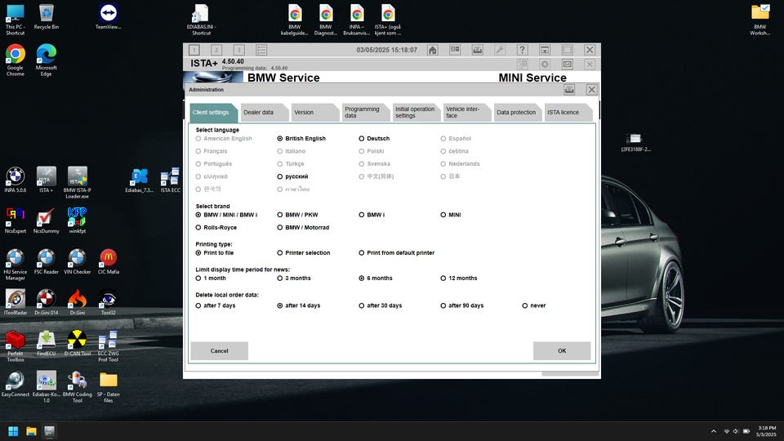Click the operations list icon
This screenshot has height=441, width=784.
point(261,50)
